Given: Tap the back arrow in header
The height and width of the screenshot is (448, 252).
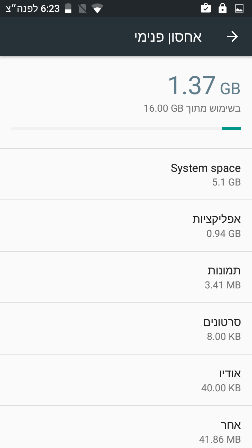Looking at the screenshot, I should pyautogui.click(x=232, y=37).
